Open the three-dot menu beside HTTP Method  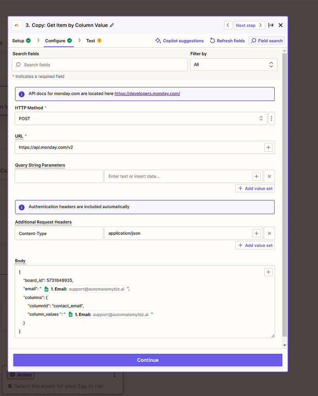coord(271,118)
